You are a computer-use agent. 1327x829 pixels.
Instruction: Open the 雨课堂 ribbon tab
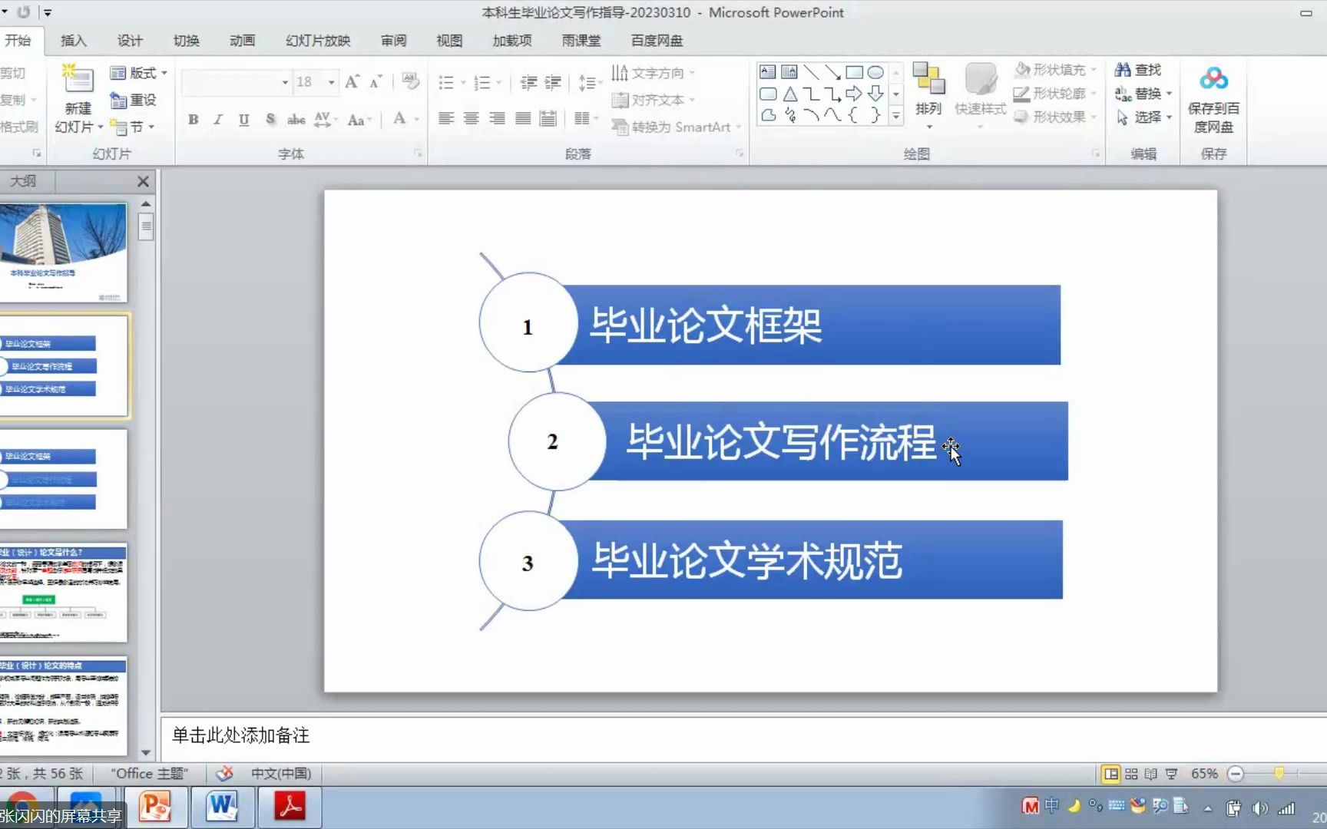(581, 41)
